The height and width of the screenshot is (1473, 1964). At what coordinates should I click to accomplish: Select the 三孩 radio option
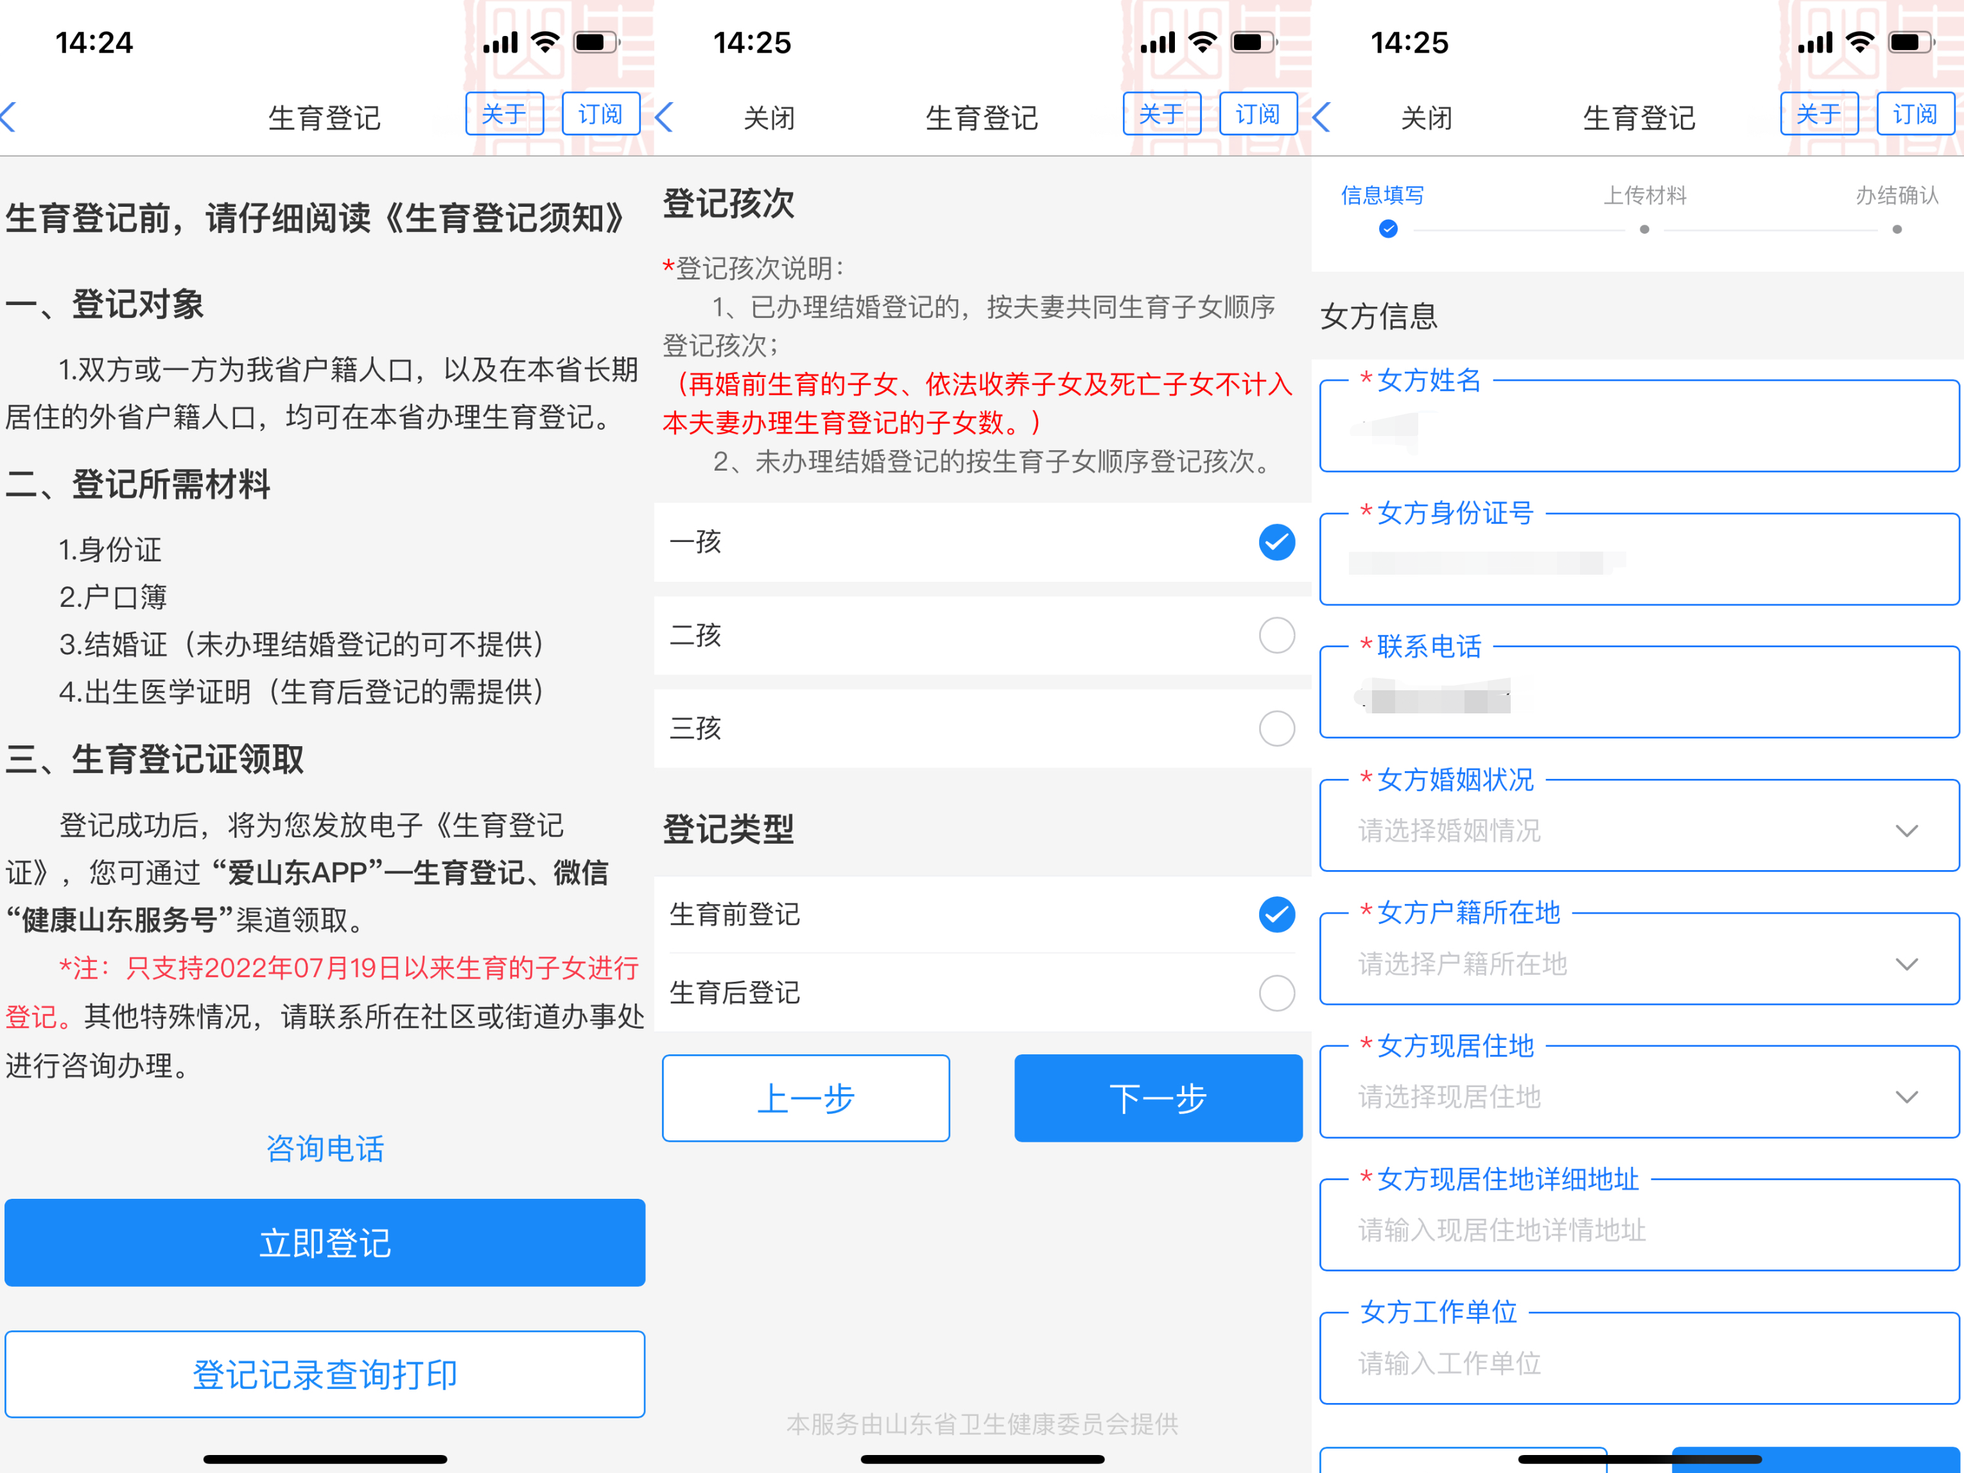pyautogui.click(x=1276, y=728)
